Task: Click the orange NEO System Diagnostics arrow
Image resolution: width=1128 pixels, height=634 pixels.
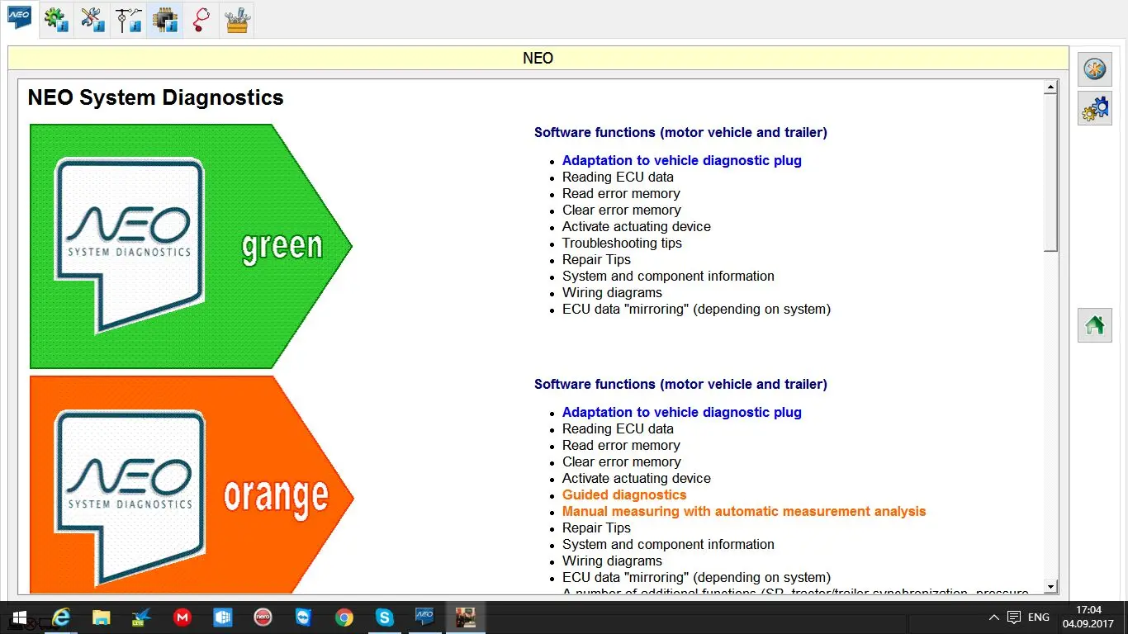Action: [x=191, y=485]
